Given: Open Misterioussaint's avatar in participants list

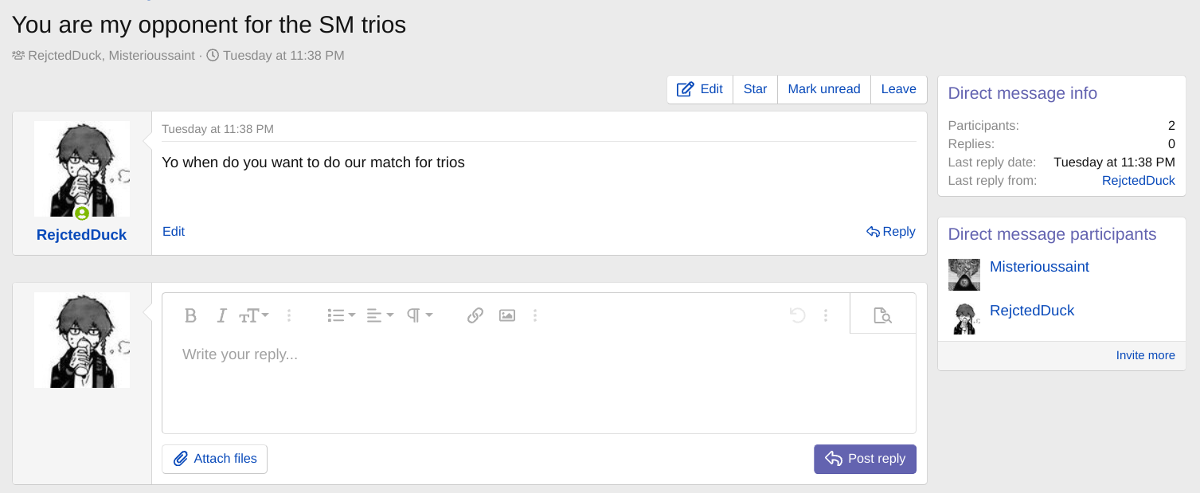Looking at the screenshot, I should pos(964,274).
